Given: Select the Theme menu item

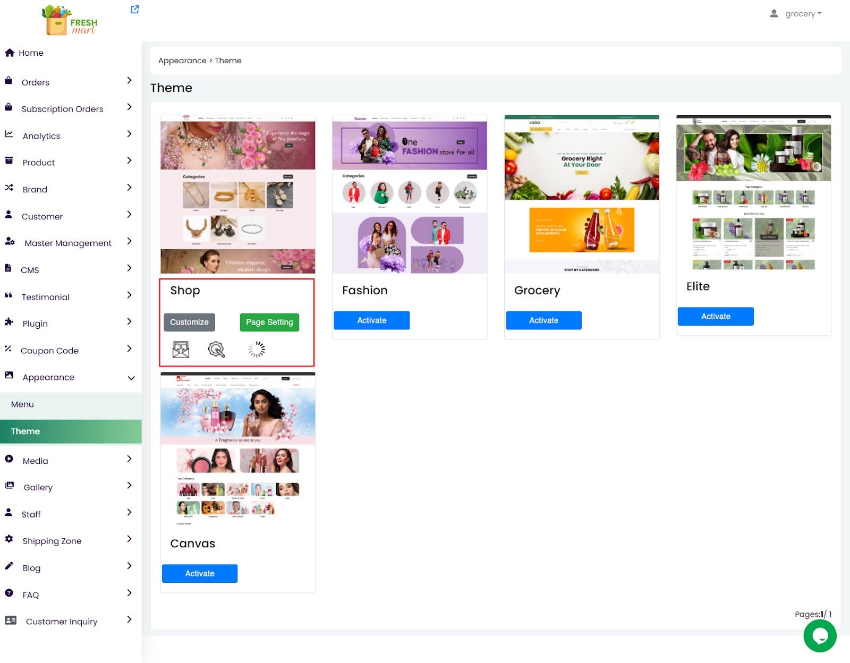Looking at the screenshot, I should click(x=25, y=431).
